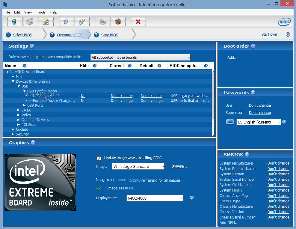Open help for the Passwords panel

click(x=253, y=93)
